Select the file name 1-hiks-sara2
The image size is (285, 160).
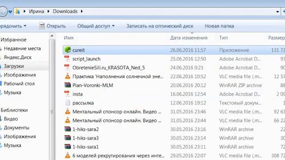pyautogui.click(x=85, y=129)
